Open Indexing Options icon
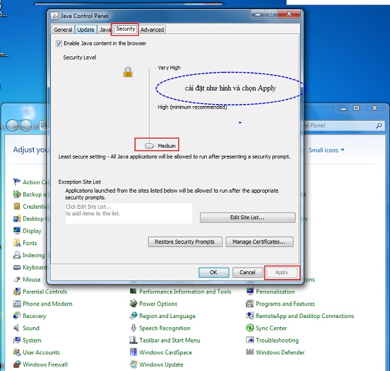This screenshot has width=390, height=371. click(17, 255)
